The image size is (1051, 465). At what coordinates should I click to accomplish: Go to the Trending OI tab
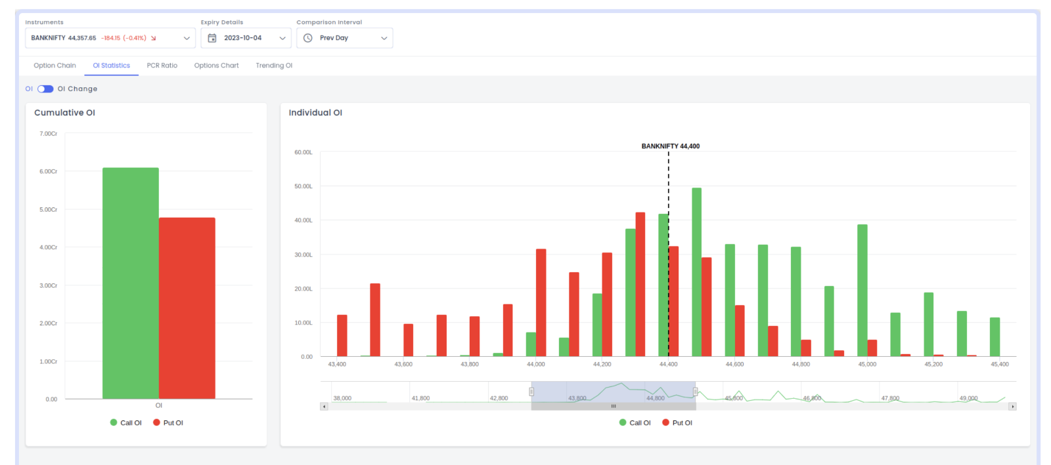pyautogui.click(x=274, y=66)
